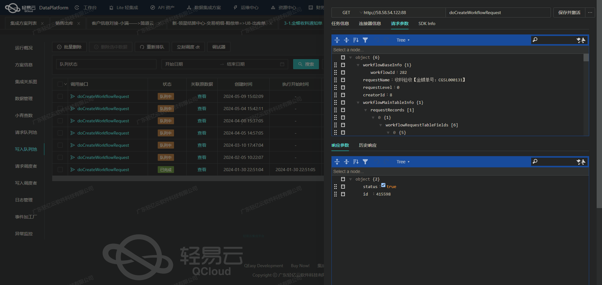Click the 重新排队 button

click(152, 47)
